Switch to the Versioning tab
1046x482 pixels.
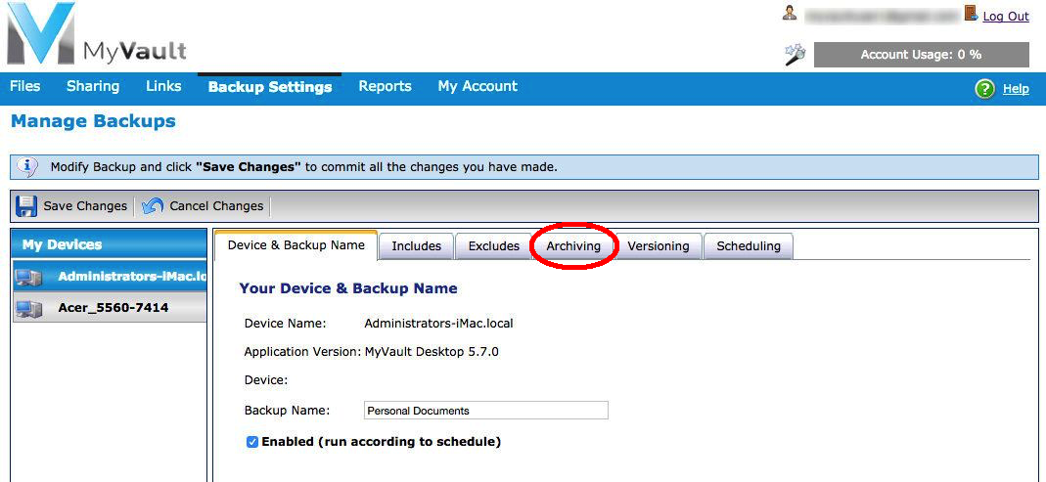pyautogui.click(x=659, y=246)
